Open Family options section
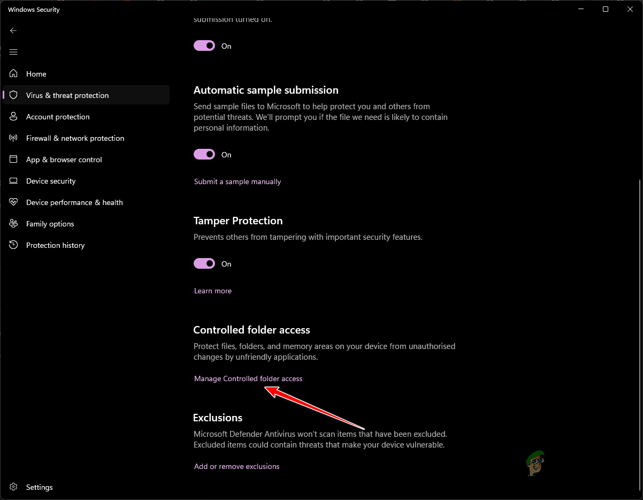 tap(50, 223)
